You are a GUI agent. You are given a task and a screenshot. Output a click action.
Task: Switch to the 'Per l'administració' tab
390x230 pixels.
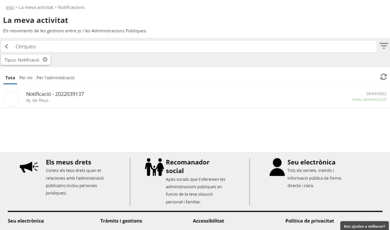coord(56,78)
